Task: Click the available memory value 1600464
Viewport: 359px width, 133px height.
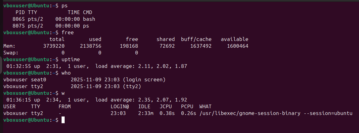Action: (238, 46)
